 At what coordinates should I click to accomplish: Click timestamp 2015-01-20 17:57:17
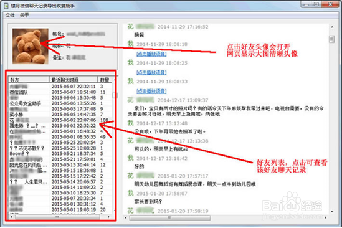183,176
